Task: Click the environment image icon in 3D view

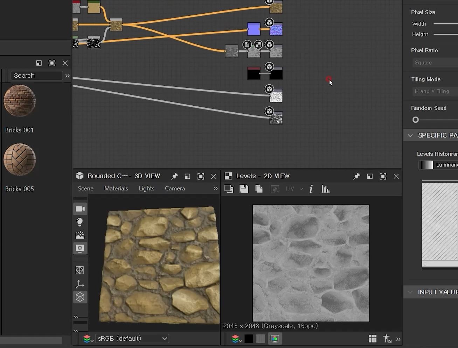Action: click(x=80, y=235)
